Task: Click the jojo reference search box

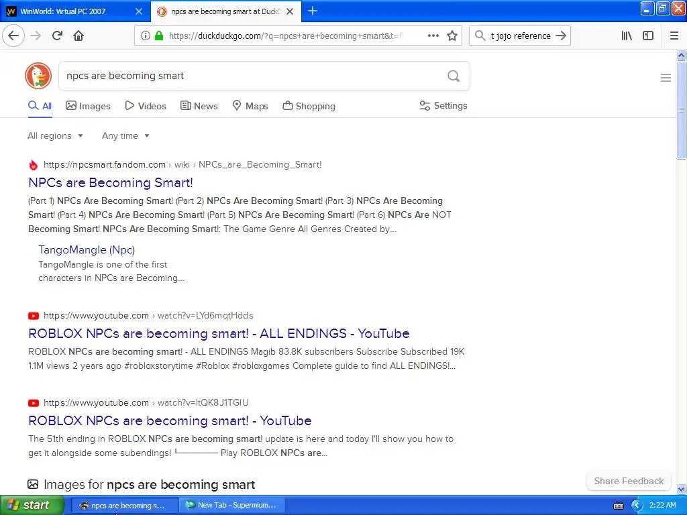Action: (520, 36)
